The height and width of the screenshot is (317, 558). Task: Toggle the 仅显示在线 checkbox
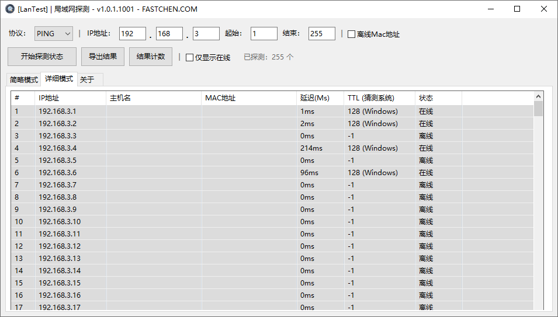coord(189,57)
